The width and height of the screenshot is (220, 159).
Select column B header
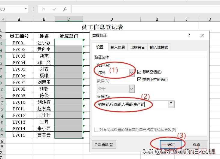44,19
